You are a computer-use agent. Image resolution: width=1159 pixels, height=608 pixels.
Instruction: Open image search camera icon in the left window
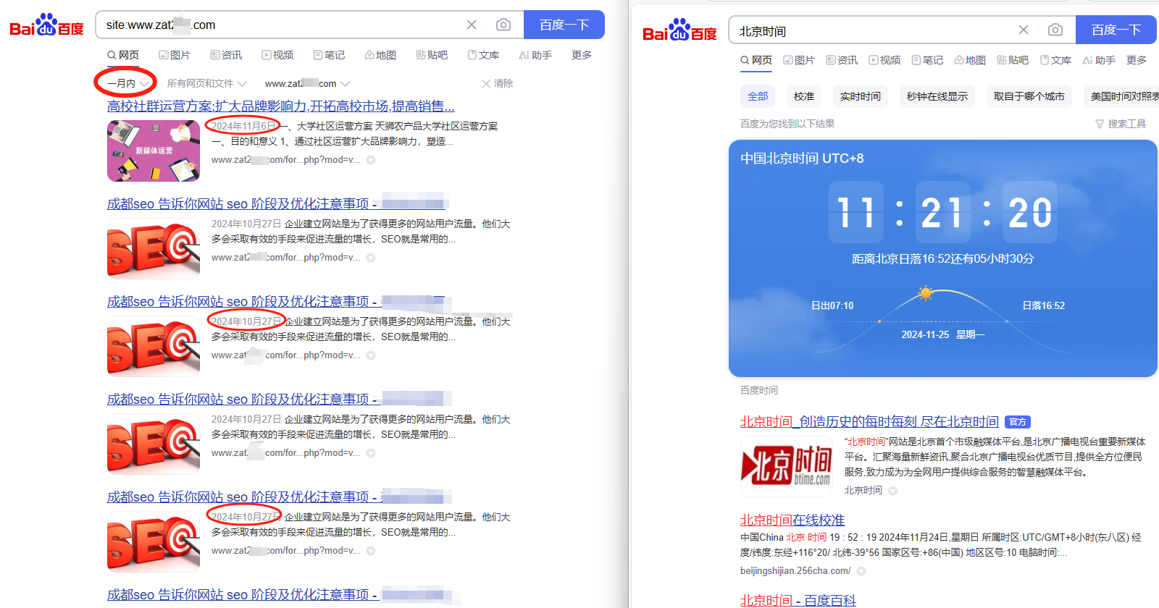(503, 25)
